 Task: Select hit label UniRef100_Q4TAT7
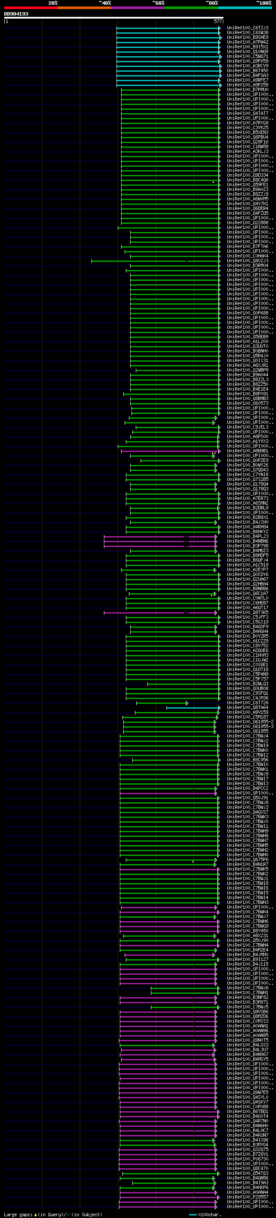click(248, 114)
